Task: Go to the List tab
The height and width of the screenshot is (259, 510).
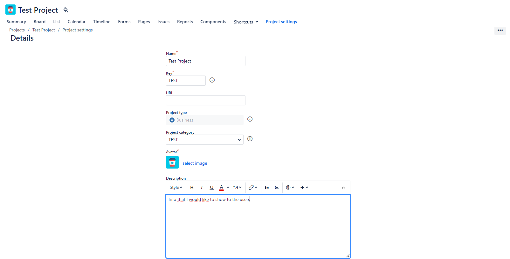Action: point(57,22)
